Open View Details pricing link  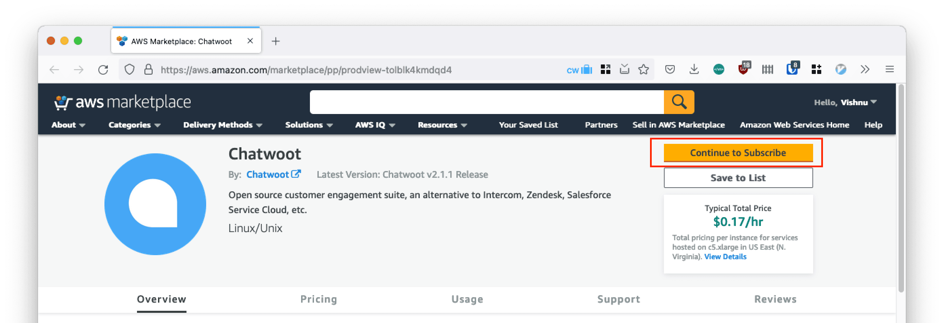725,256
